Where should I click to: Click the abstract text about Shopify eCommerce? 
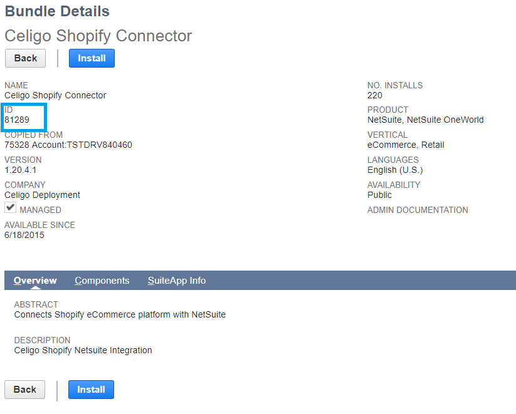(120, 314)
